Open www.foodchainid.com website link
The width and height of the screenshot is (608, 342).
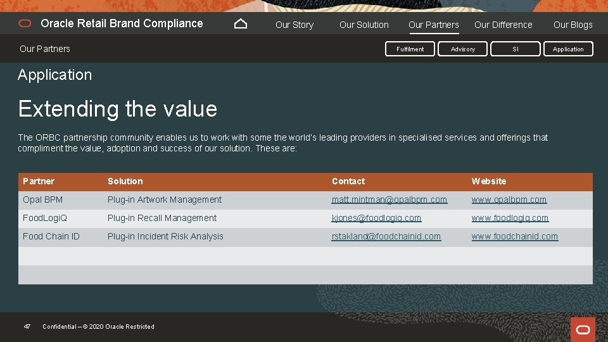(514, 236)
